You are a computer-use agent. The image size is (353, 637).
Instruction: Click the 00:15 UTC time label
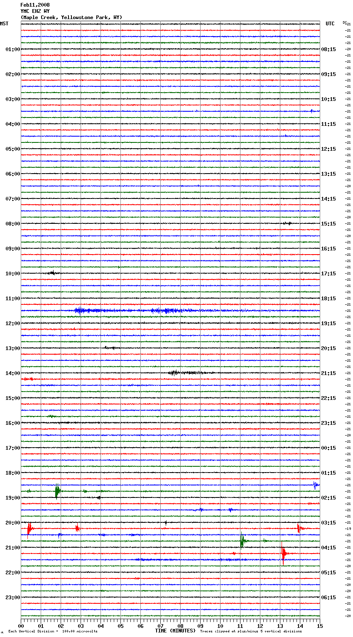click(328, 448)
